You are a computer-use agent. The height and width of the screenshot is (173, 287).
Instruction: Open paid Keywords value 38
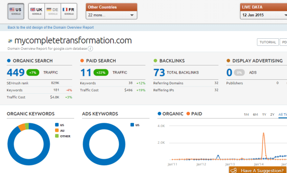(x=131, y=83)
